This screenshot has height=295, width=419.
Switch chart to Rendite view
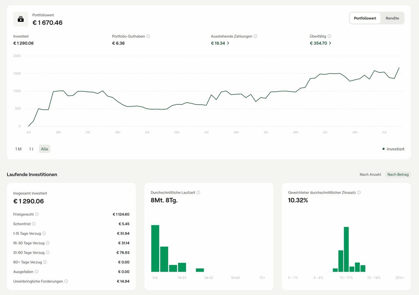tap(392, 18)
